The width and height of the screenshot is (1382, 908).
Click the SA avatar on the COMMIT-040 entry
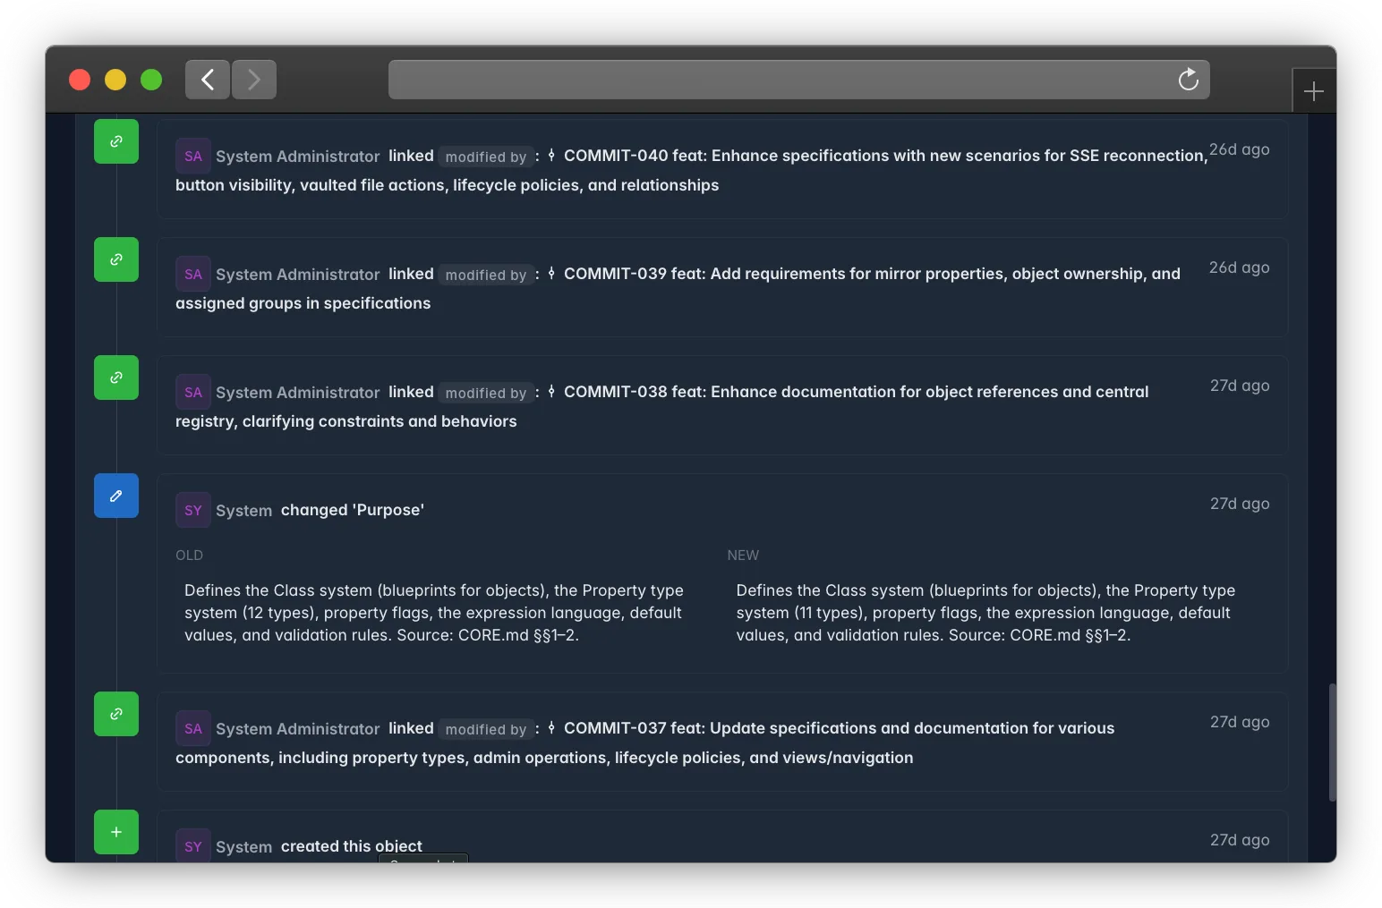pyautogui.click(x=193, y=156)
